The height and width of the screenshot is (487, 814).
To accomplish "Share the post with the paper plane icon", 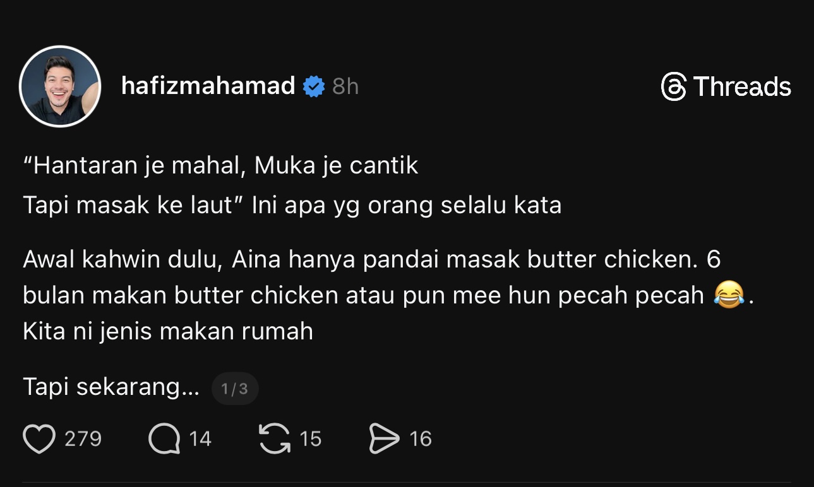I will (x=384, y=439).
